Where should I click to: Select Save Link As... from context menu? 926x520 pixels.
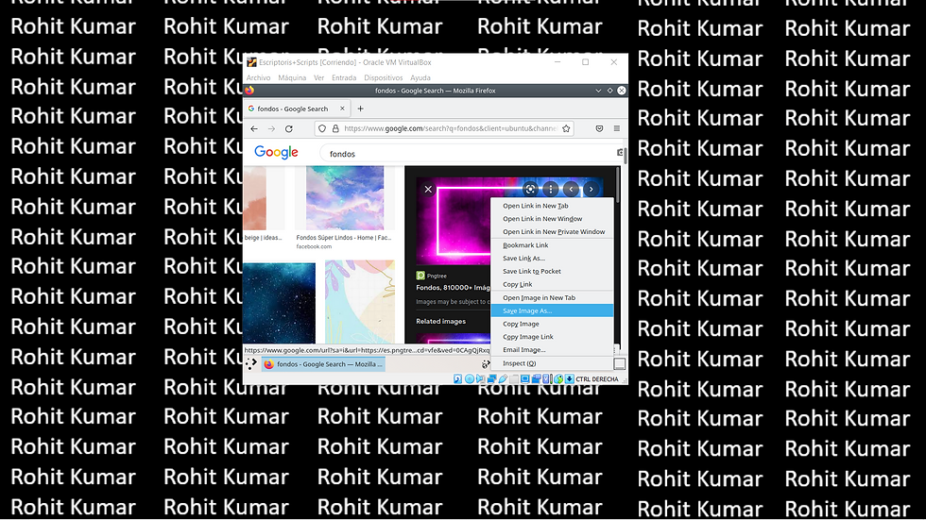click(552, 259)
